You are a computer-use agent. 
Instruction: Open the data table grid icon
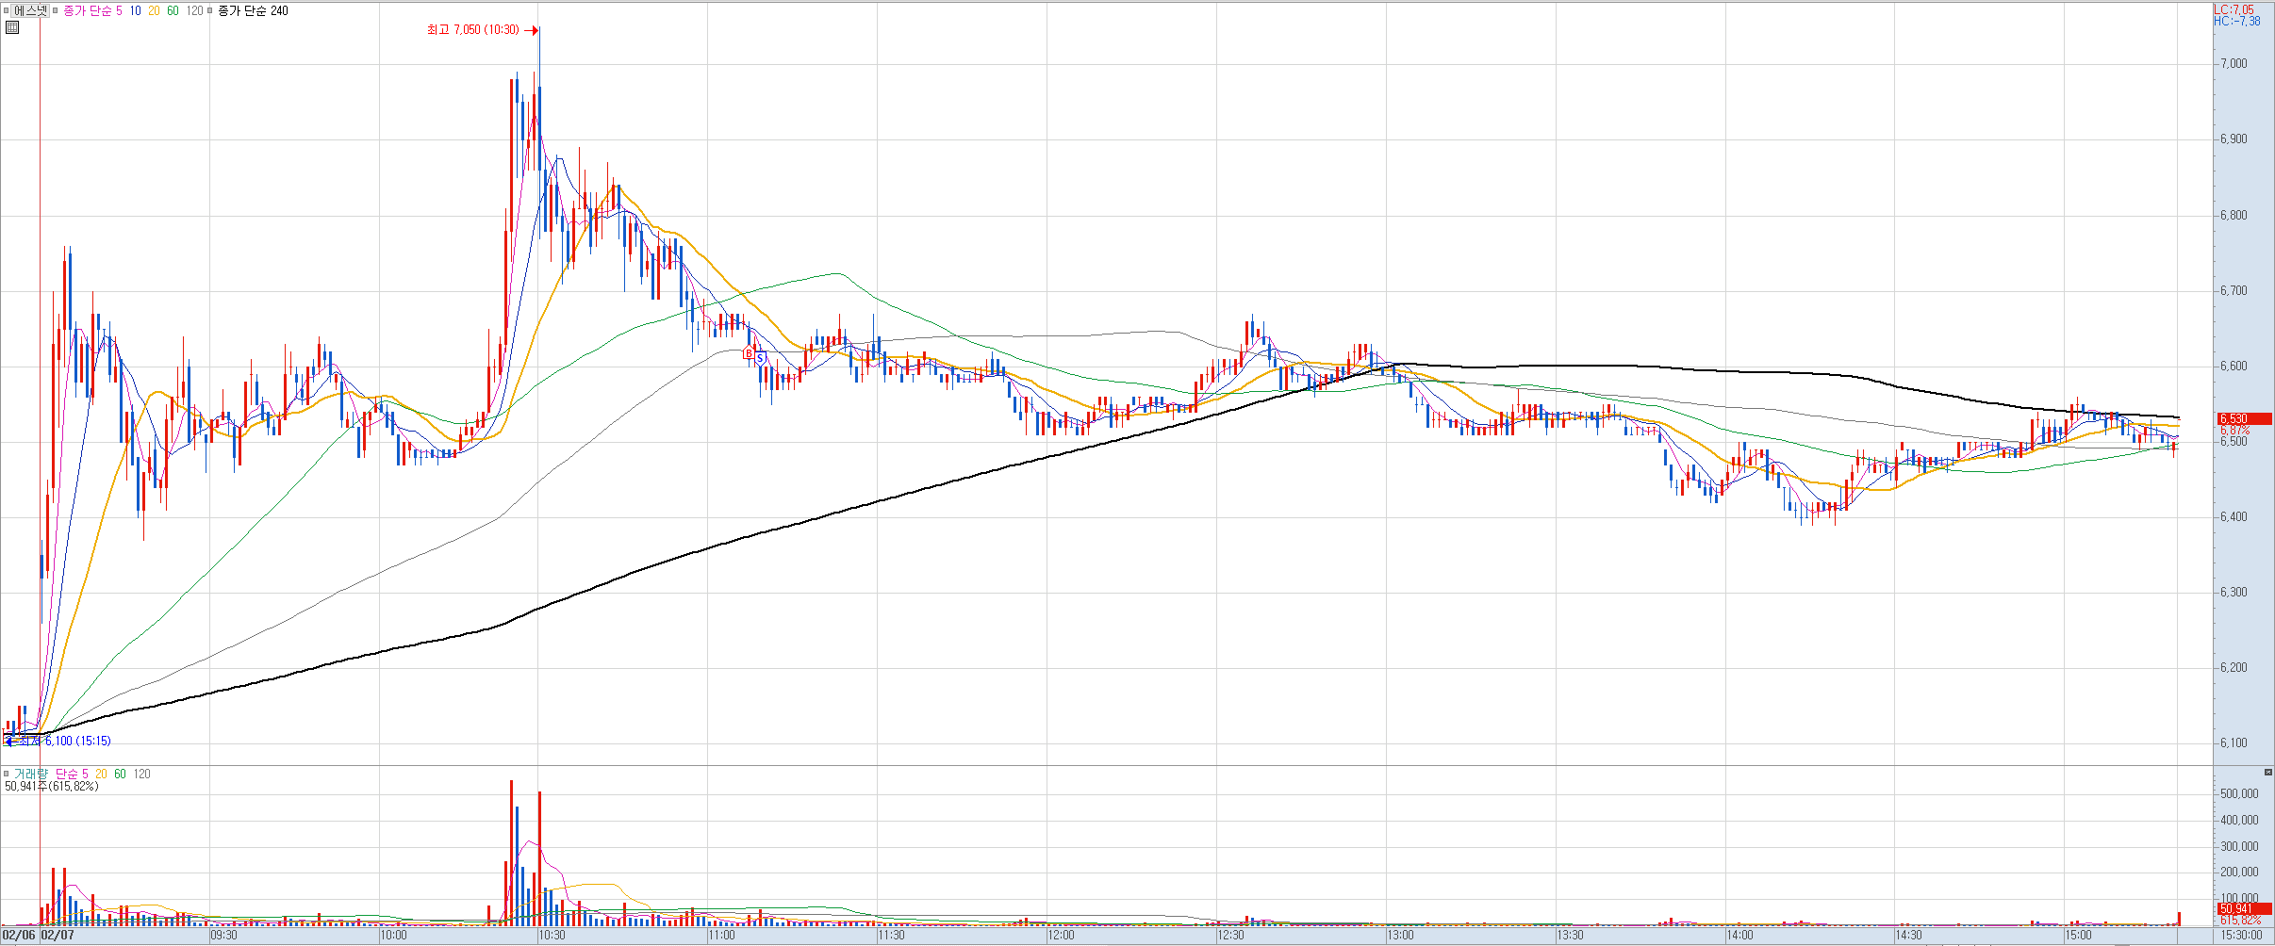pos(12,27)
